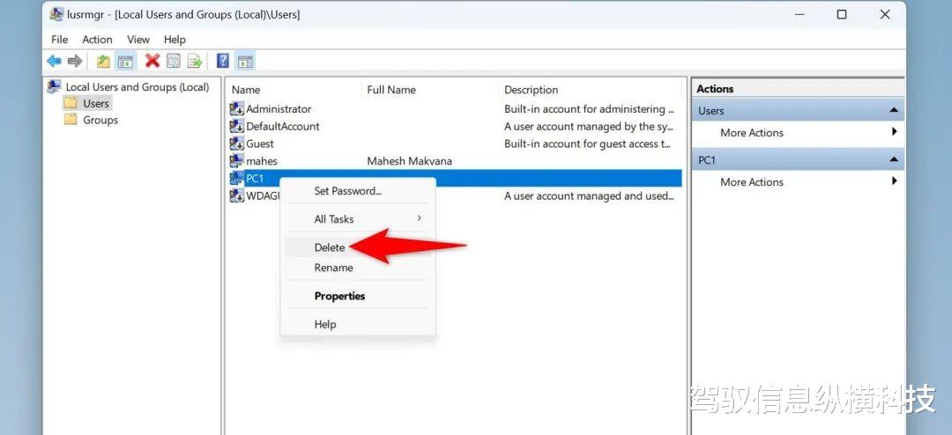Click the WDAGUtilityAccount user icon
The width and height of the screenshot is (952, 435).
coord(236,196)
